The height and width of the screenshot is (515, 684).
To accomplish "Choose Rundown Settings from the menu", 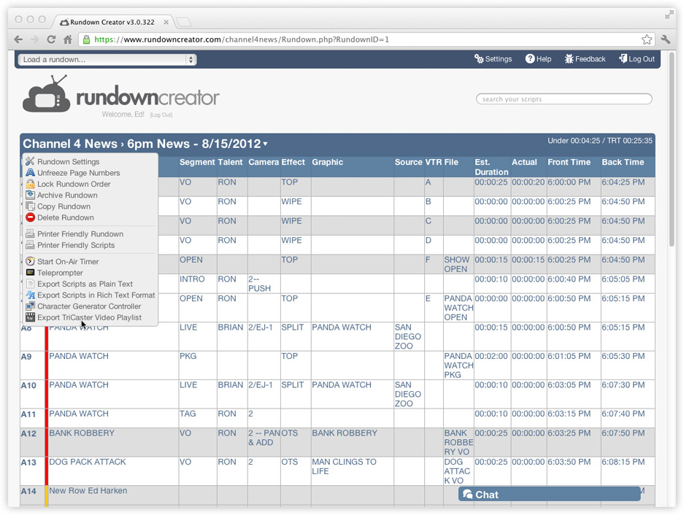I will tap(68, 161).
